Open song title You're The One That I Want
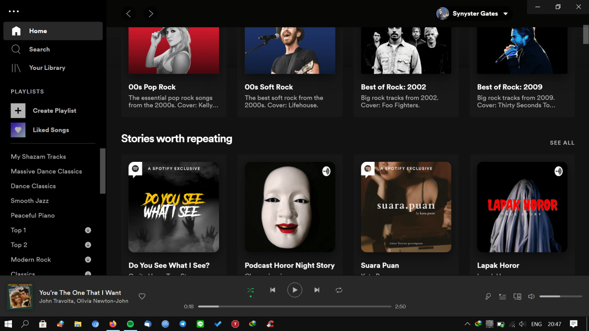Viewport: 589px width, 331px height. (80, 292)
